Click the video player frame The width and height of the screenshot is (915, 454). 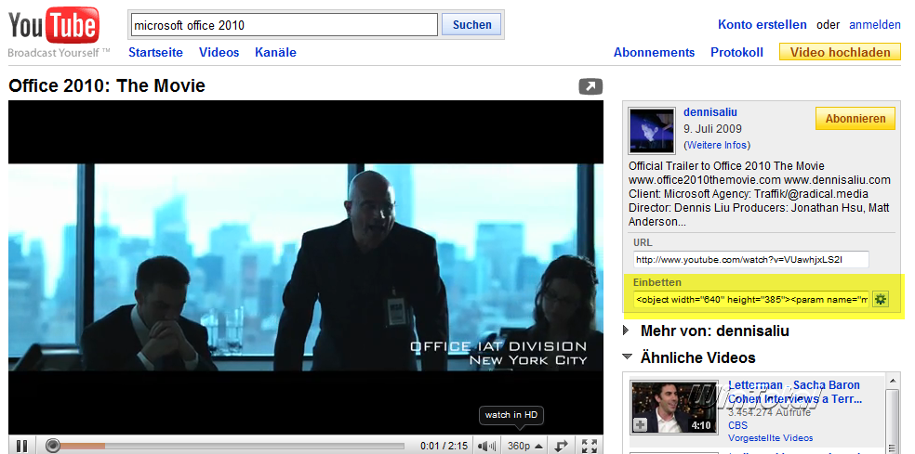306,267
